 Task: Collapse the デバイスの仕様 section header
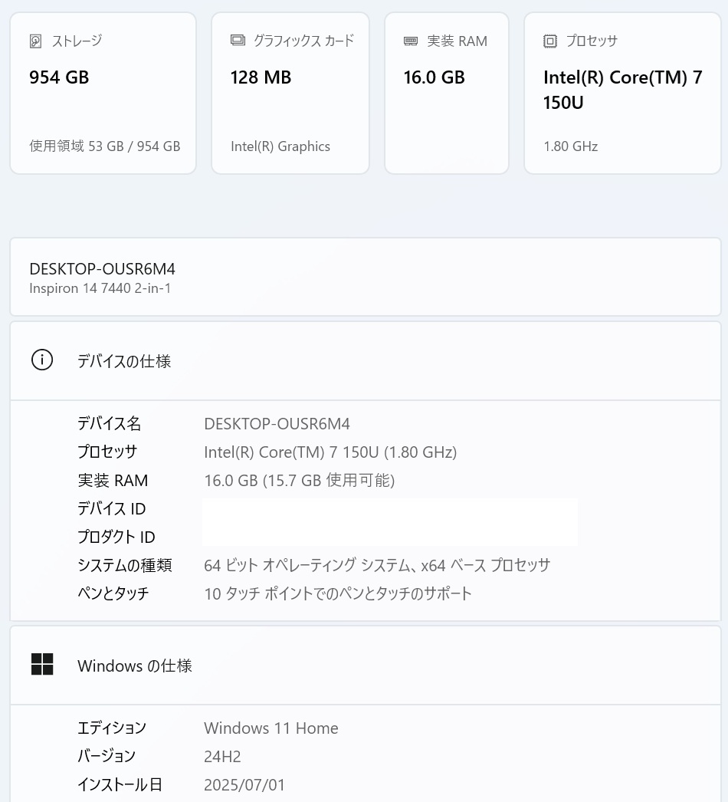(x=366, y=360)
